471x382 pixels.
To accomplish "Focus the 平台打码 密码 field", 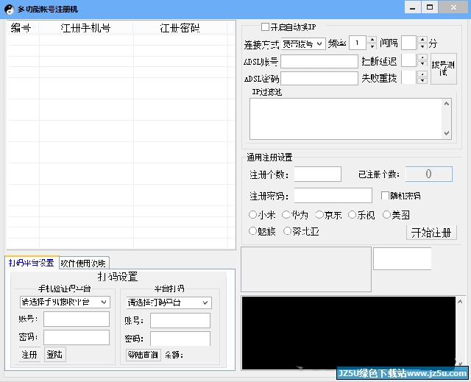I will click(180, 339).
